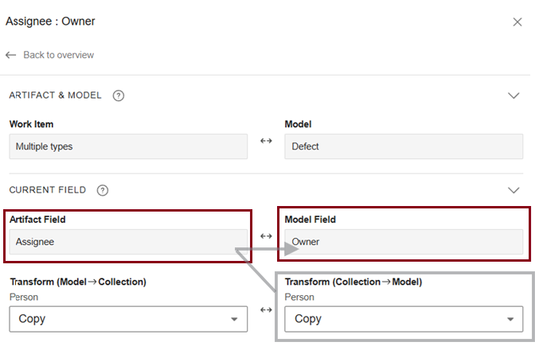Open help icon next to Current Field
Screen dimensions: 535x350
click(x=103, y=190)
